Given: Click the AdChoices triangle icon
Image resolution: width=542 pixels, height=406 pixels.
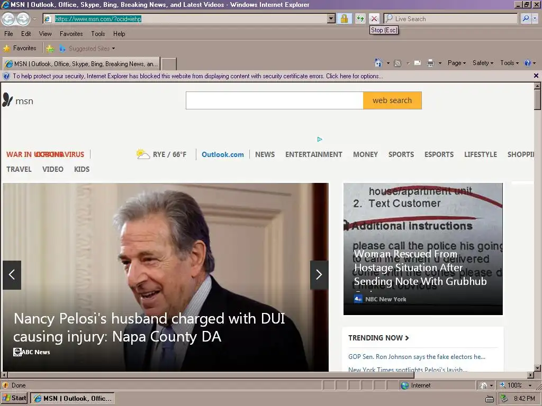Looking at the screenshot, I should [x=320, y=139].
